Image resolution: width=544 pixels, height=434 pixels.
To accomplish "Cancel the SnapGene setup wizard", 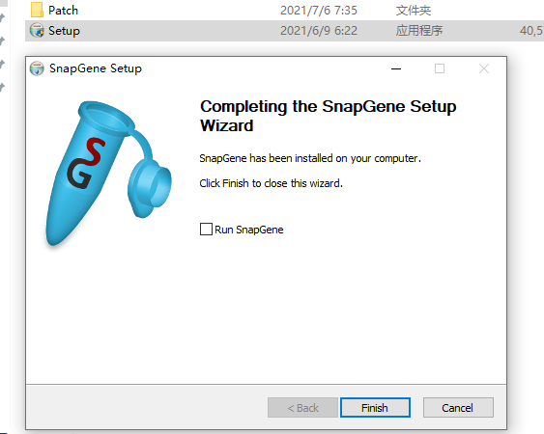I will click(458, 408).
